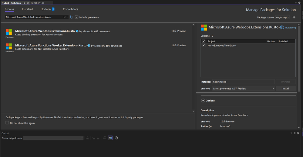
Task: Close the Output window
Action: tap(298, 133)
